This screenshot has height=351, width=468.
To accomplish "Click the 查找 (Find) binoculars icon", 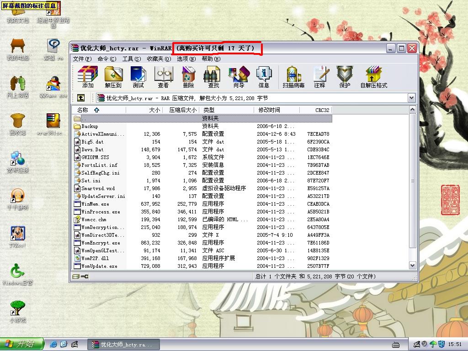I will pos(213,77).
